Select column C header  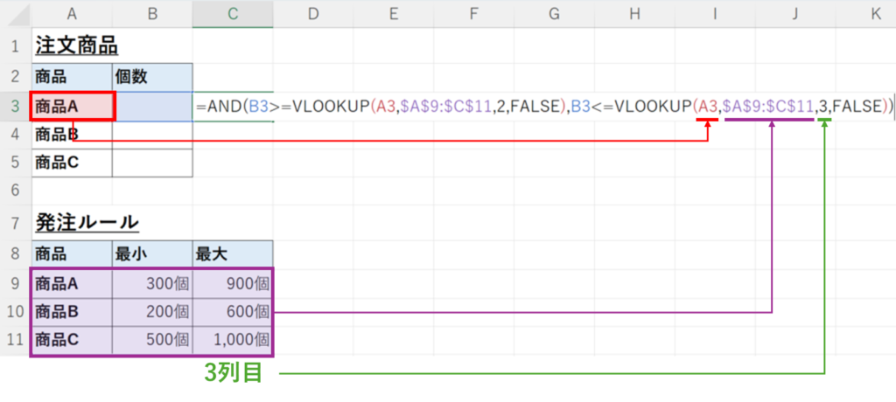coord(233,14)
